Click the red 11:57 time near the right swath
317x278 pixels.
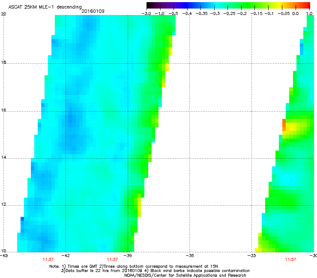pyautogui.click(x=290, y=260)
